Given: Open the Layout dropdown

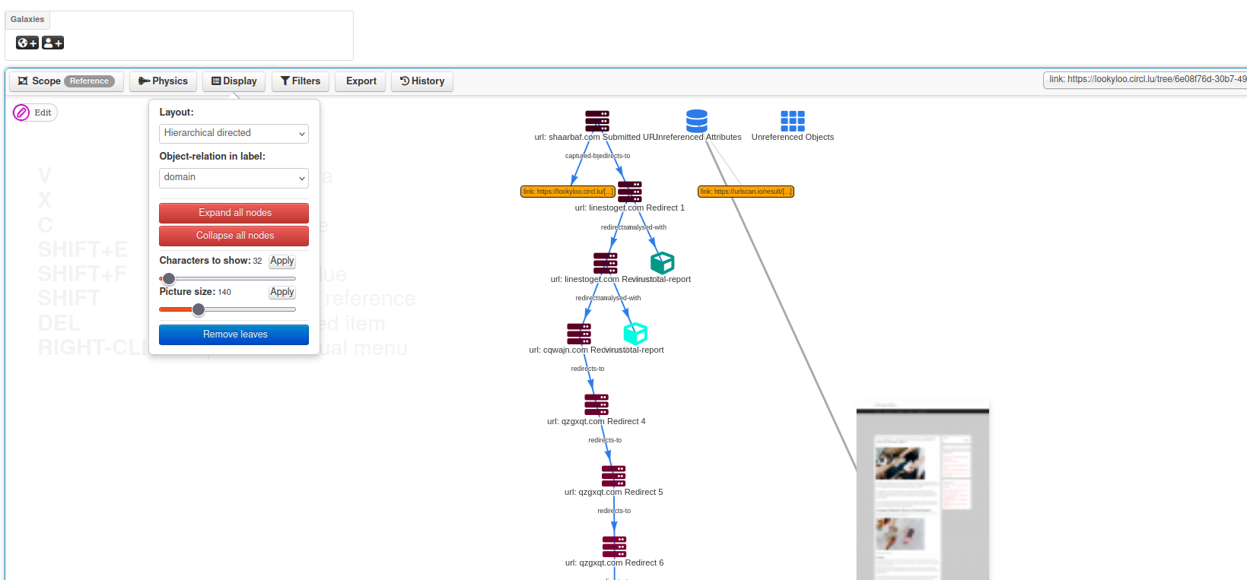Looking at the screenshot, I should (x=234, y=133).
